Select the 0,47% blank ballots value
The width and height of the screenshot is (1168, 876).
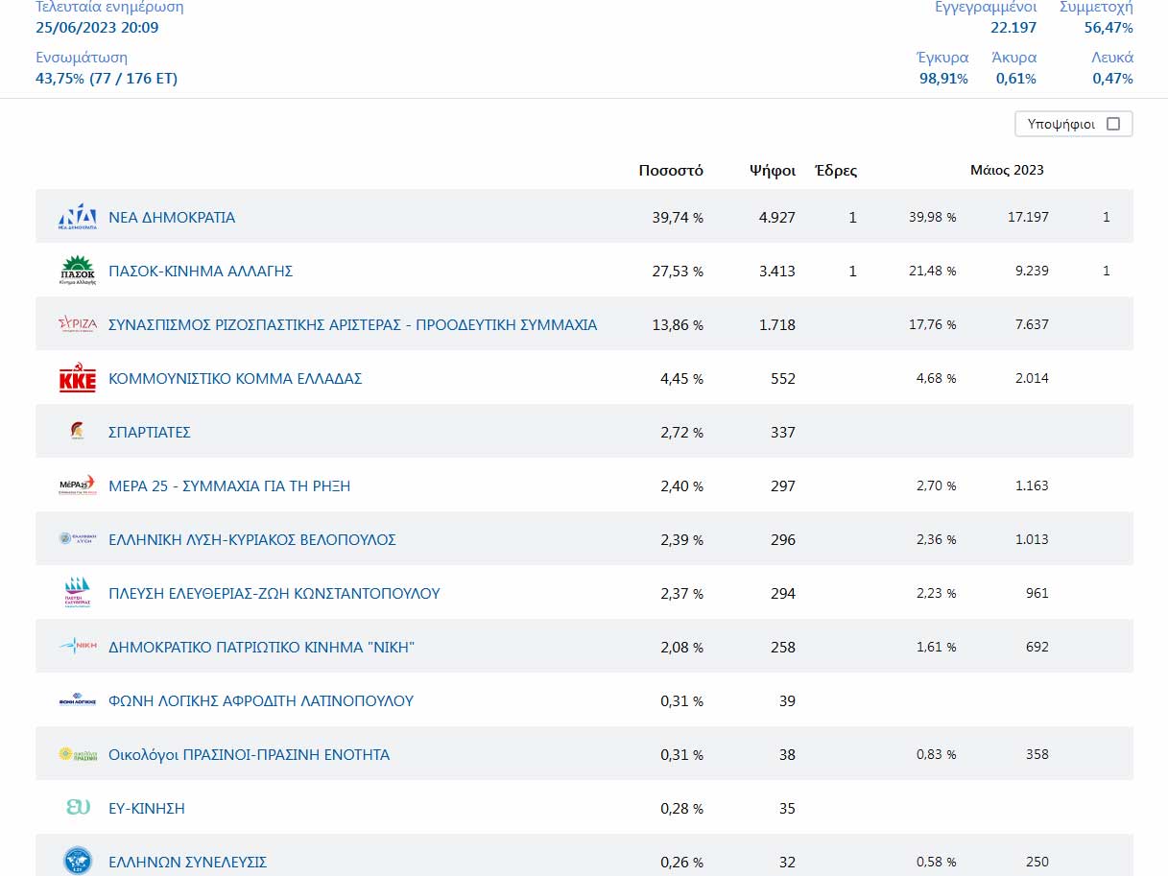(1112, 79)
